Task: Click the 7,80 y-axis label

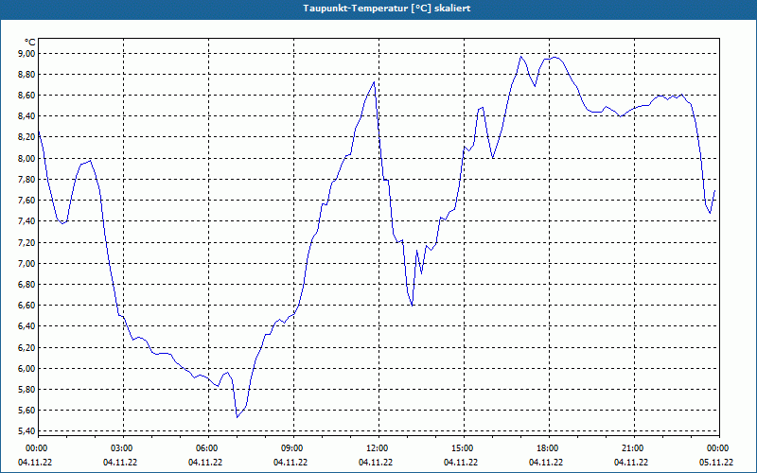Action: coord(26,180)
